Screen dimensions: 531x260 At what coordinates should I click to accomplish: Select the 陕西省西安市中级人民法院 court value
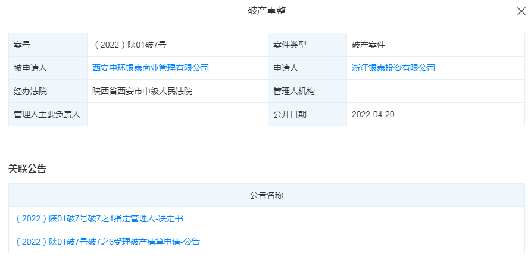pyautogui.click(x=142, y=91)
